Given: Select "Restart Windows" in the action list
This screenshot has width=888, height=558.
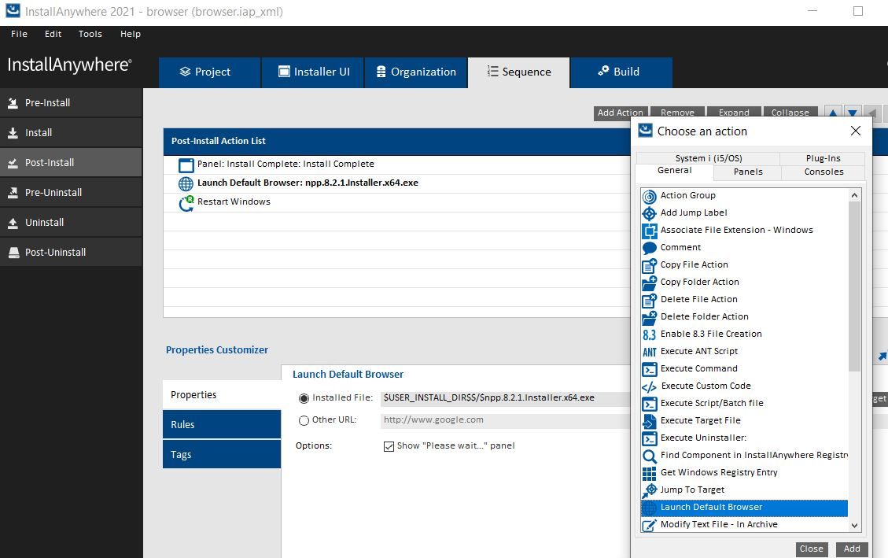Looking at the screenshot, I should click(234, 201).
